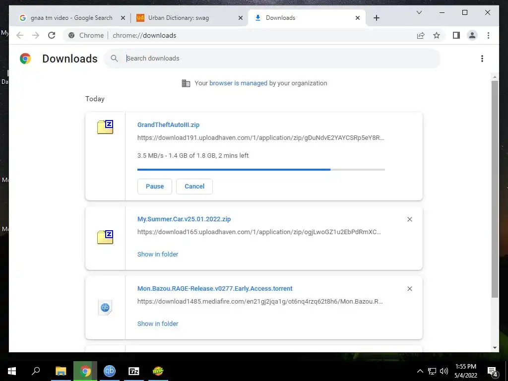Click the network tray icon
Viewport: 508px width, 381px height.
pos(432,371)
